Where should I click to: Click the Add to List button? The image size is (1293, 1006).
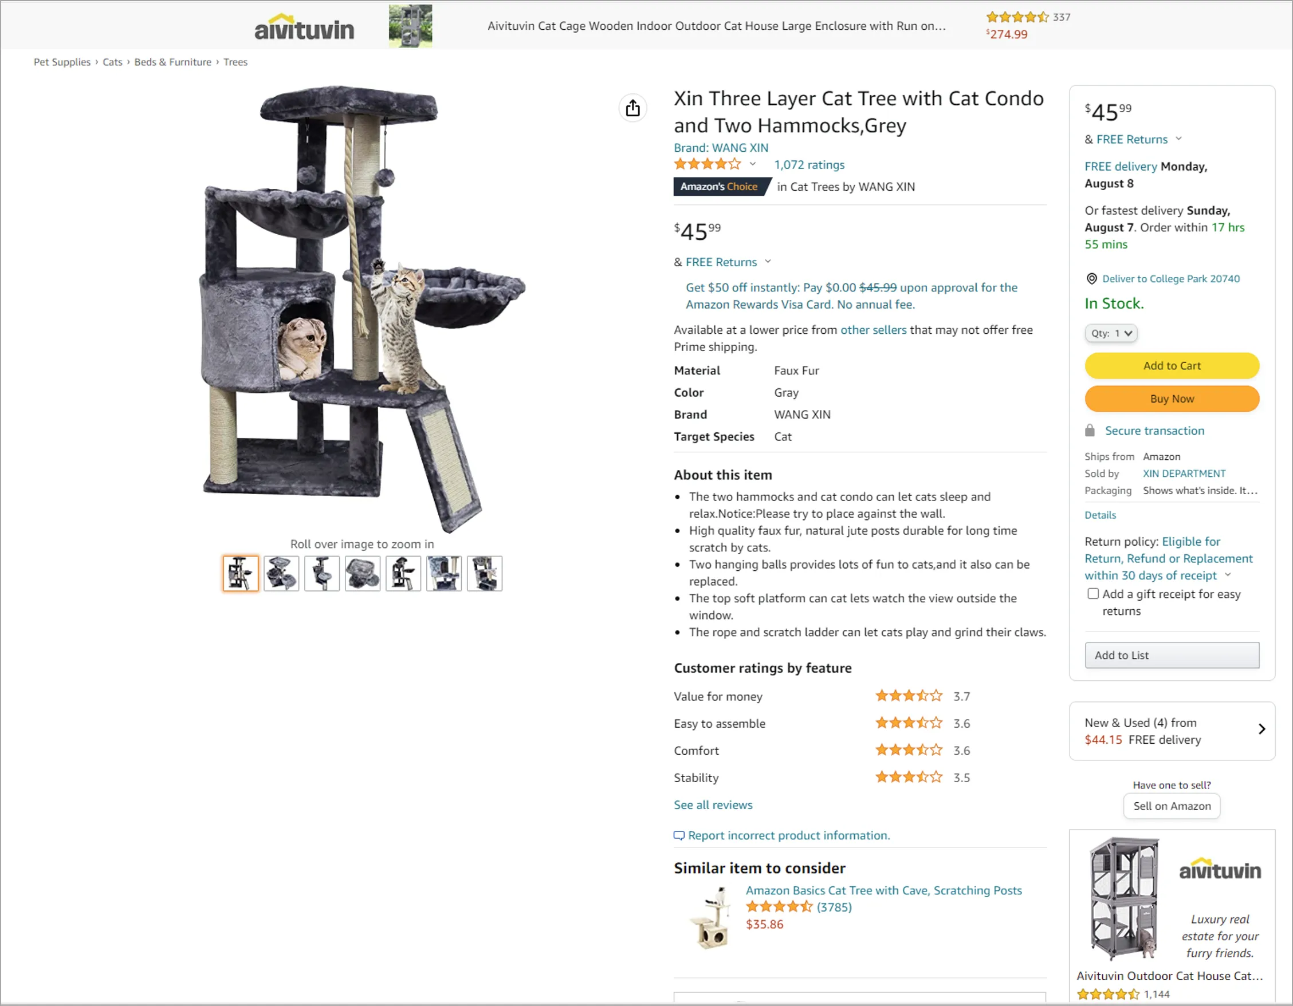[x=1171, y=655]
